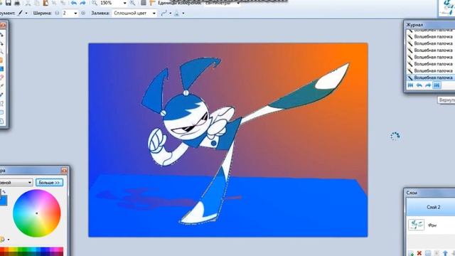Screen dimensions: 455x256
Task: Fast forward history to last step in Журнал
Action: coord(437,85)
